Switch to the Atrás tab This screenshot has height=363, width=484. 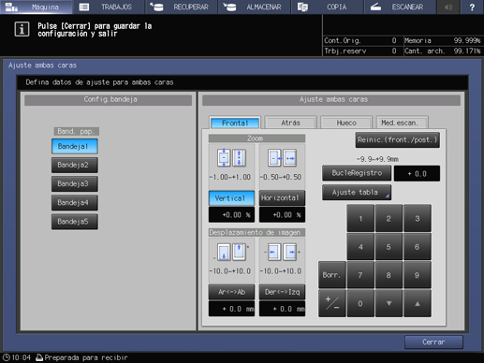point(290,123)
